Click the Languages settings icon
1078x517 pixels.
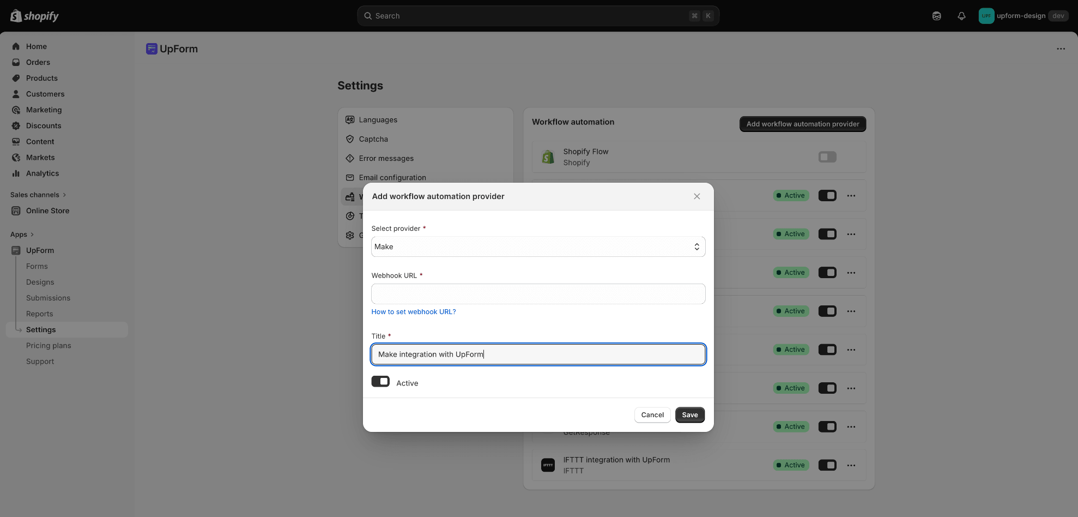point(350,119)
